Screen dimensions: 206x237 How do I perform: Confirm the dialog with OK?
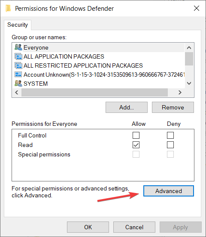click(x=88, y=227)
